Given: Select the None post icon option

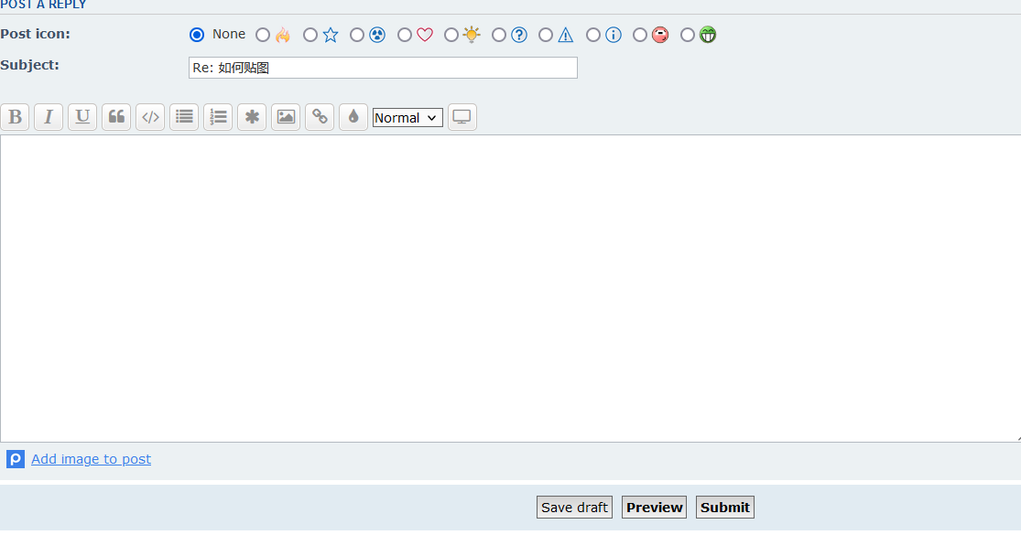Looking at the screenshot, I should (197, 35).
